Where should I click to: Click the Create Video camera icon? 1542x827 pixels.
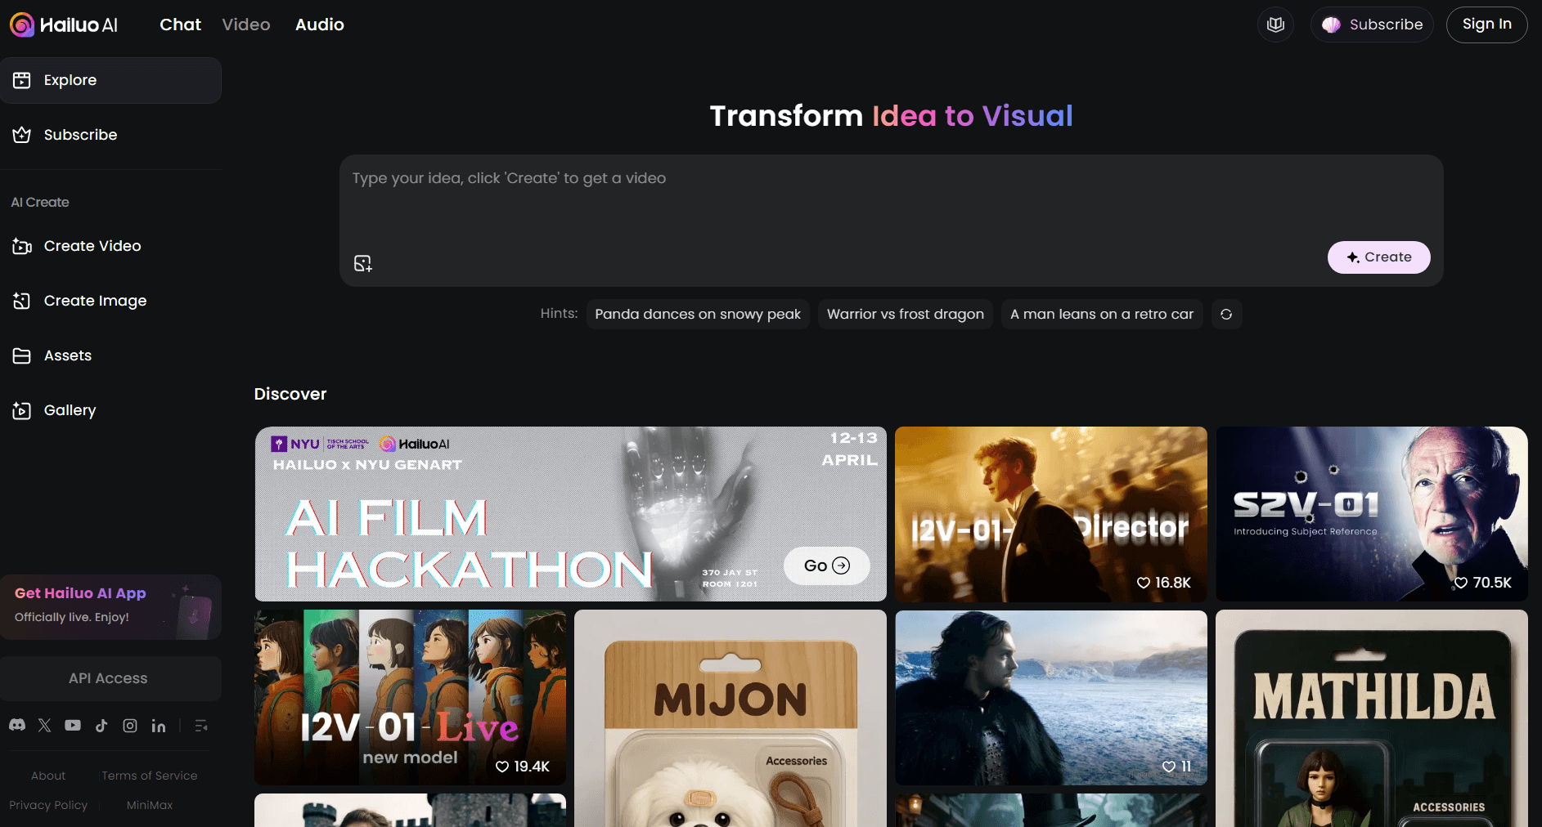(x=22, y=246)
